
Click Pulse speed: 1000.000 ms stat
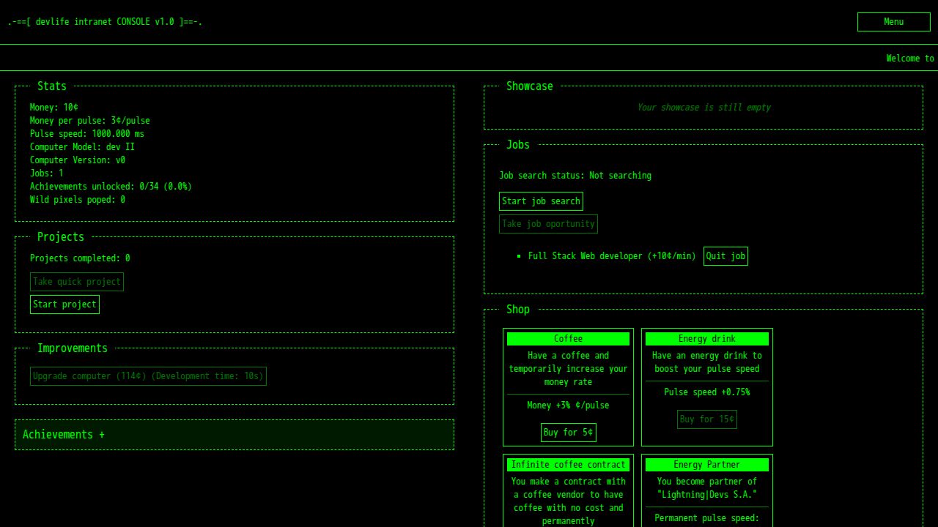[87, 134]
